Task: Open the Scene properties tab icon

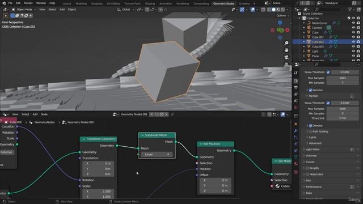Action: click(296, 101)
